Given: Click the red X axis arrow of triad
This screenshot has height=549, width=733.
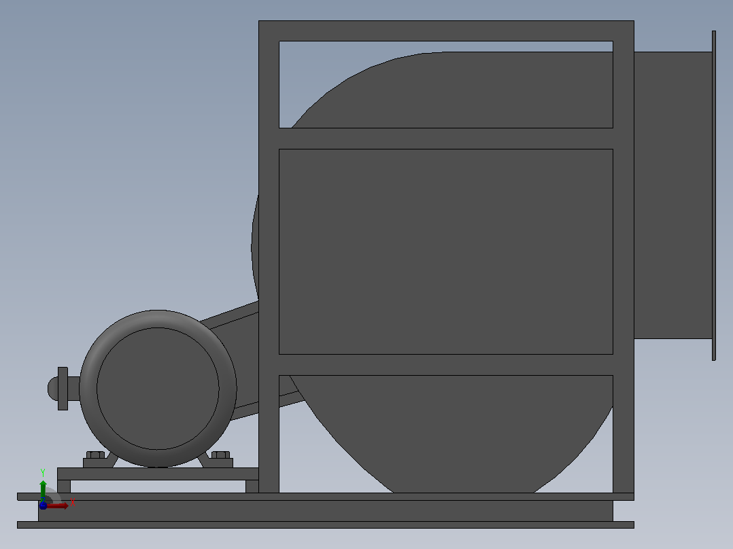Looking at the screenshot, I should click(x=58, y=506).
